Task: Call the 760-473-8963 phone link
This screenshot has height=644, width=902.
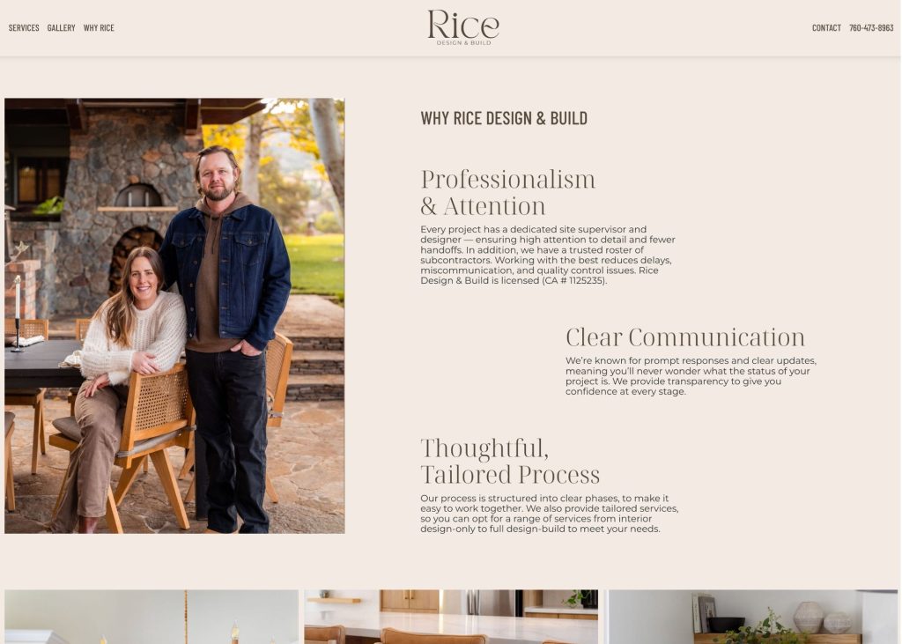Action: (x=871, y=27)
